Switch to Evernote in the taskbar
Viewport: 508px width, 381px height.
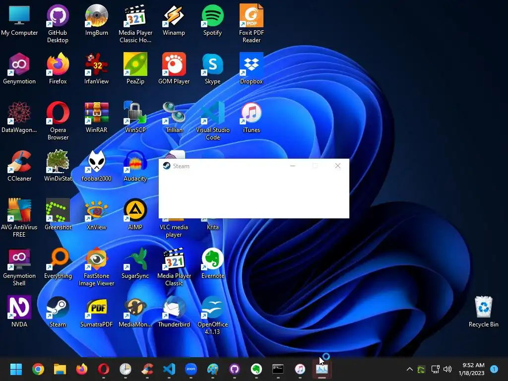point(256,369)
